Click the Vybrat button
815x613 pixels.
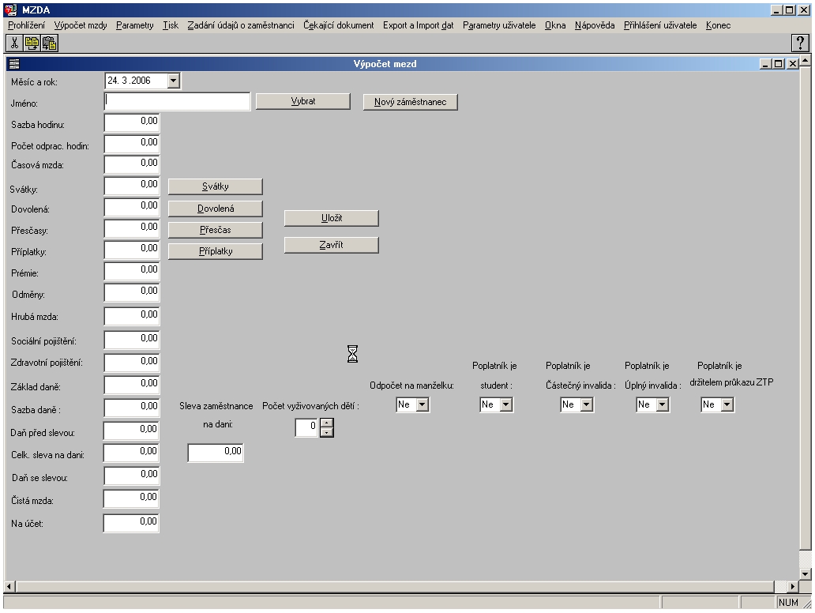point(303,101)
